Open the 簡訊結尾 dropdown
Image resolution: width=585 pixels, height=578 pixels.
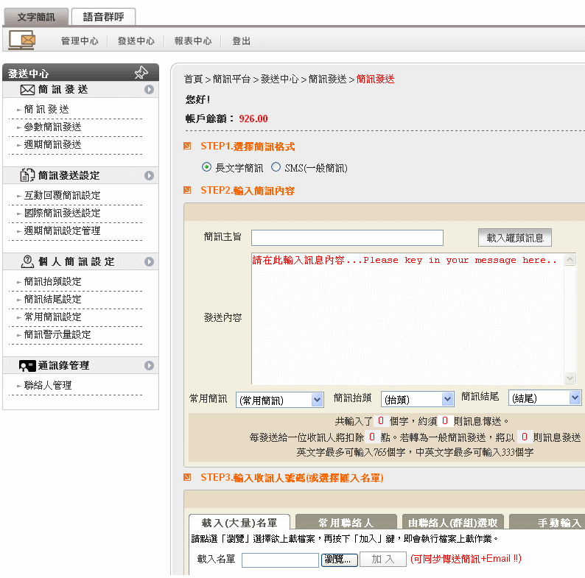click(544, 398)
